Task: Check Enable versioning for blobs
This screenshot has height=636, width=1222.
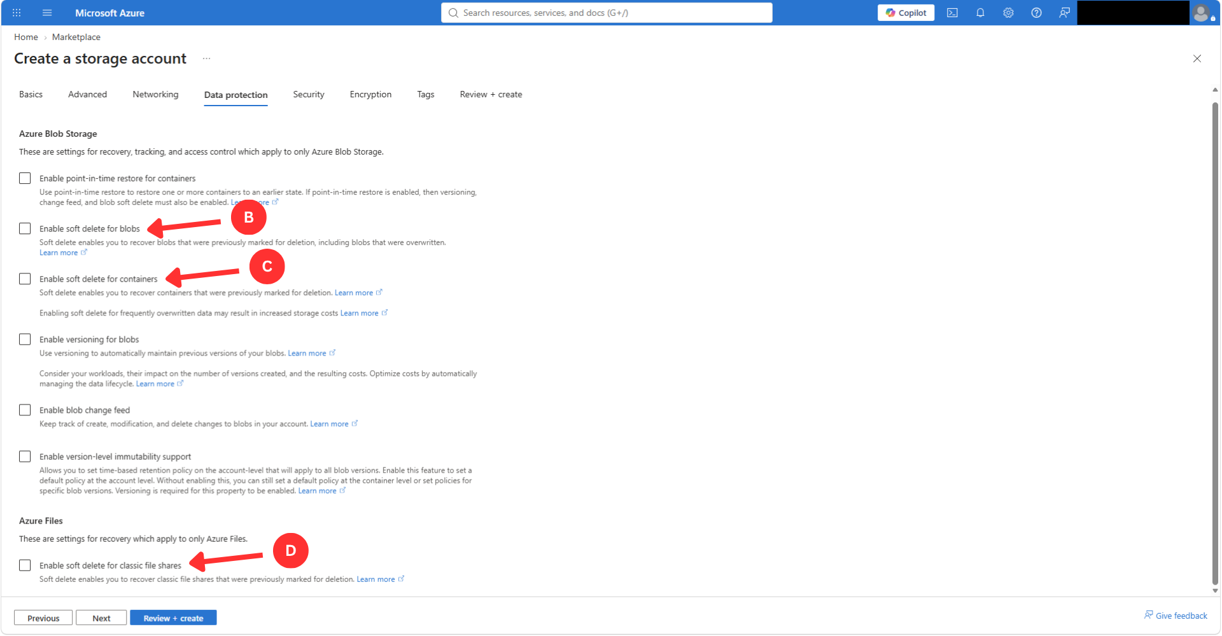Action: [x=25, y=339]
